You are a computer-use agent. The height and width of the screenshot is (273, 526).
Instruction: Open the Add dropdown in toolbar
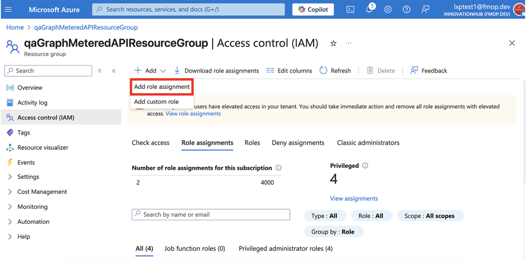(x=150, y=71)
